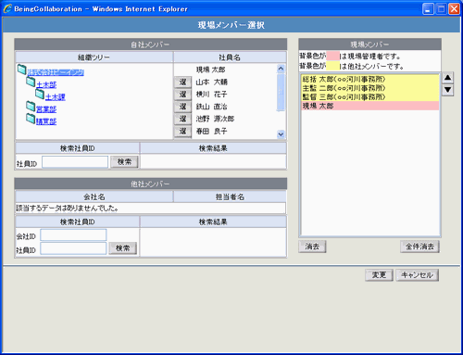Close the BeingCollaboration window
The width and height of the screenshot is (463, 355).
(x=454, y=9)
